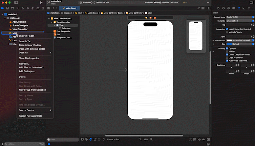
Task: Click New File... in context menu
Action: click(24, 64)
